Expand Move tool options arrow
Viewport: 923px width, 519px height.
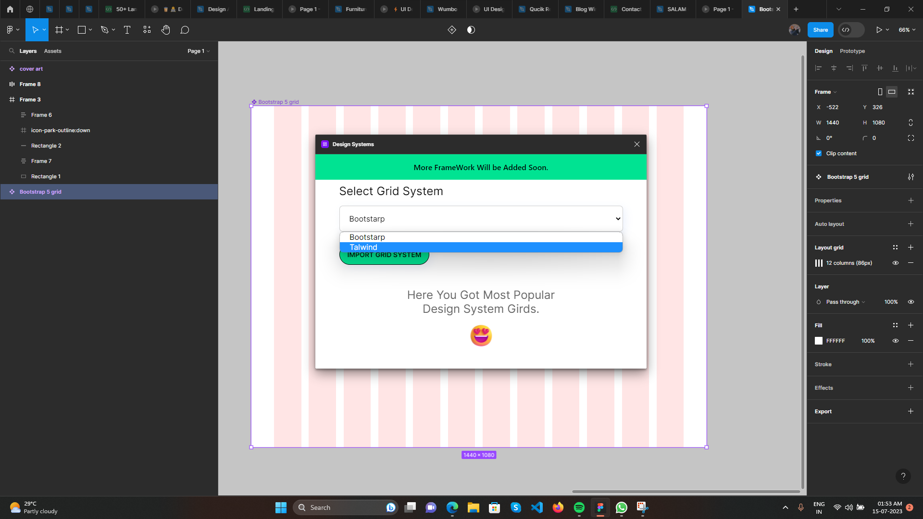pyautogui.click(x=44, y=30)
